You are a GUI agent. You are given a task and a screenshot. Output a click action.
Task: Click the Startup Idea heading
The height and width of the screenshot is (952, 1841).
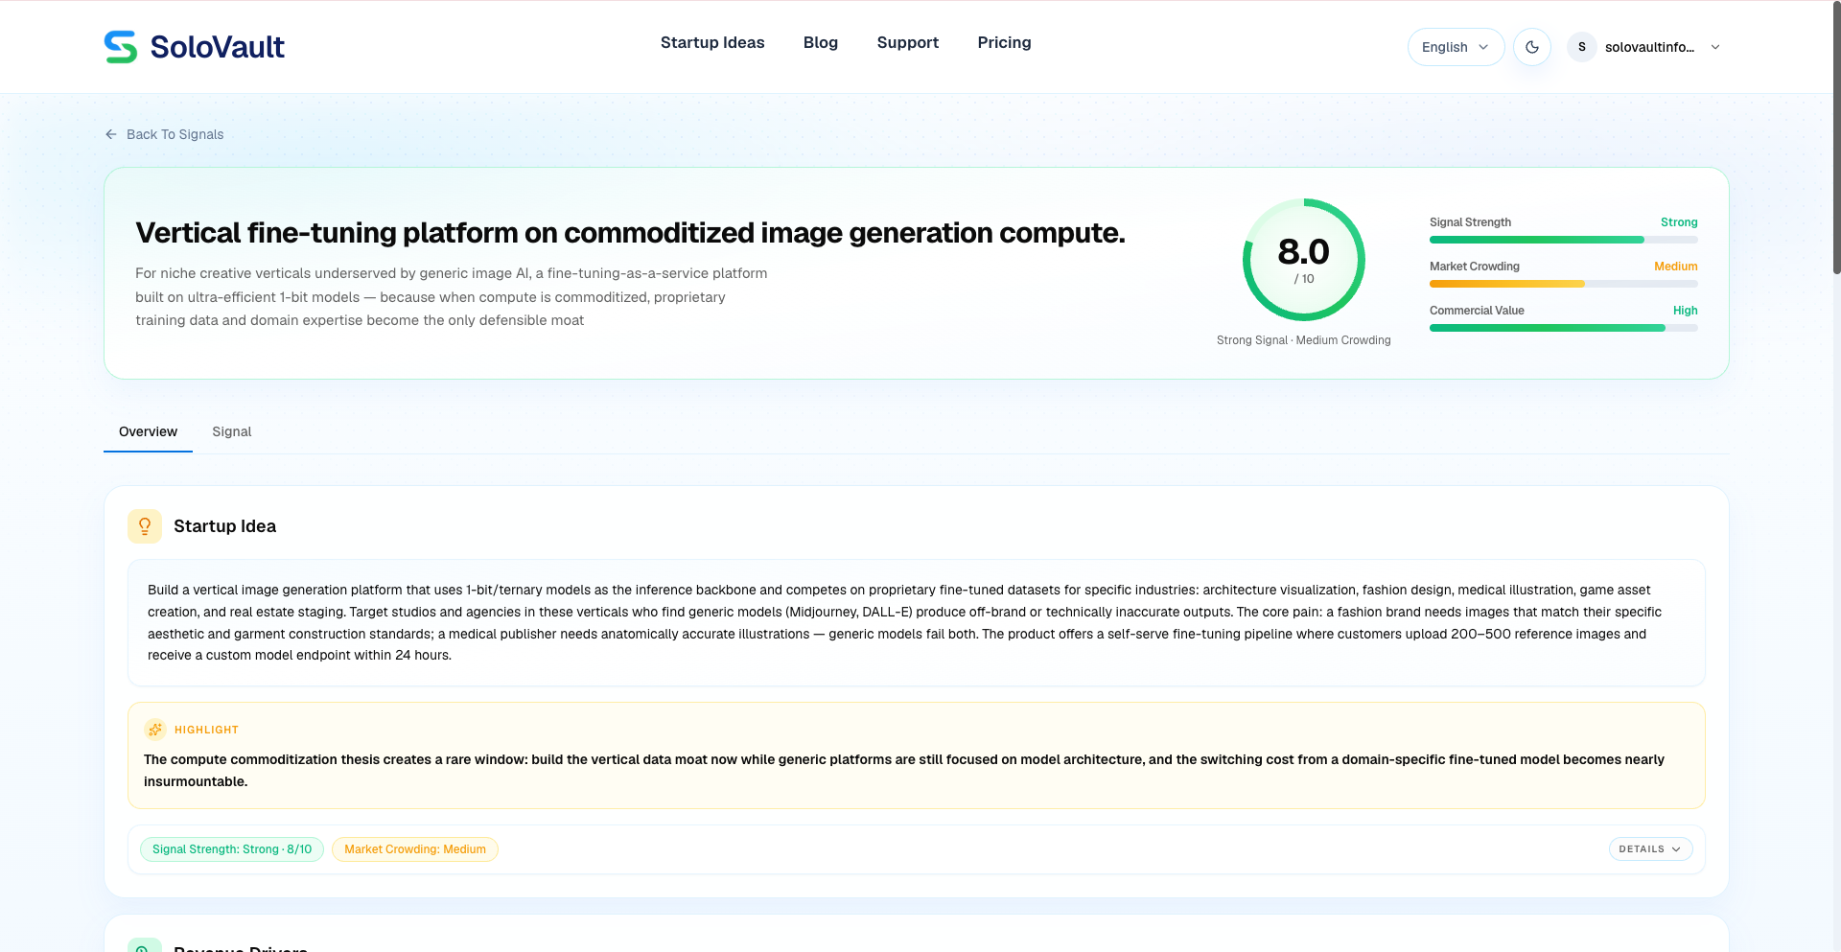click(224, 526)
